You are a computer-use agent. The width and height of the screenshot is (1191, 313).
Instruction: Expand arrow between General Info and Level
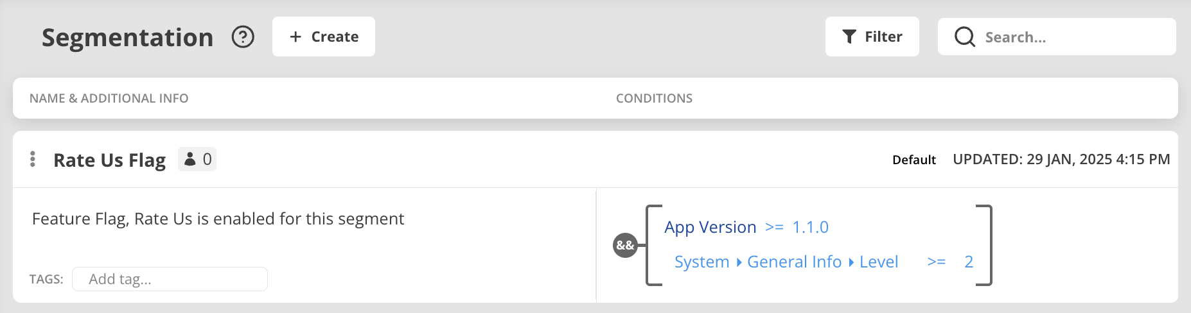click(851, 262)
